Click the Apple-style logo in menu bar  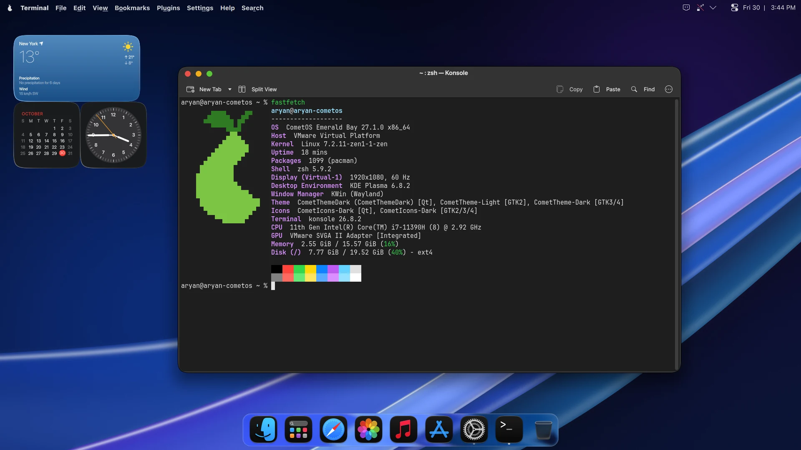click(10, 8)
